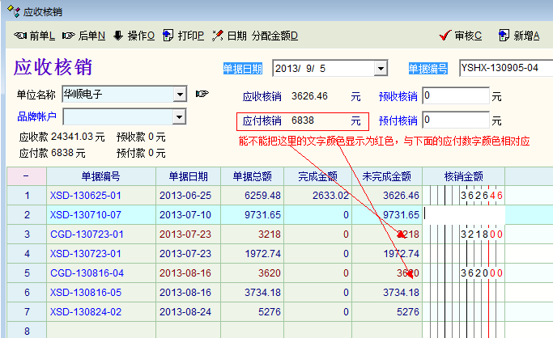Screen dimensions: 553x338
Task: Click the 核销金额 column header
Action: 463,175
